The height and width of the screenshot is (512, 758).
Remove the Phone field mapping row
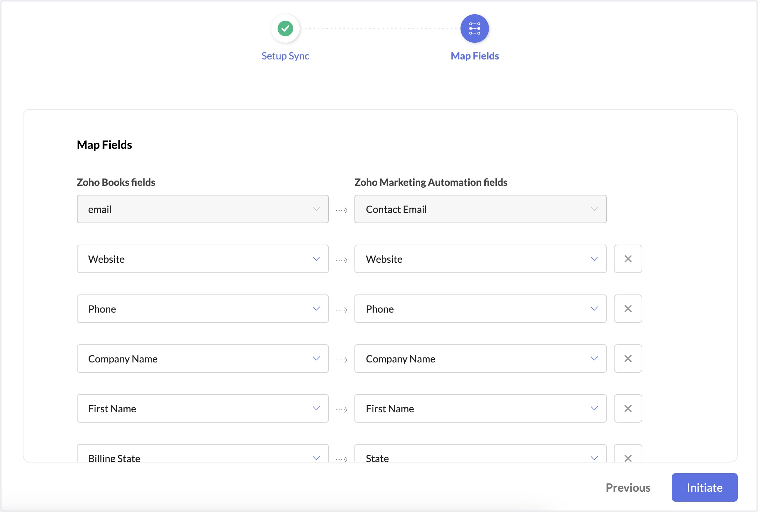628,309
